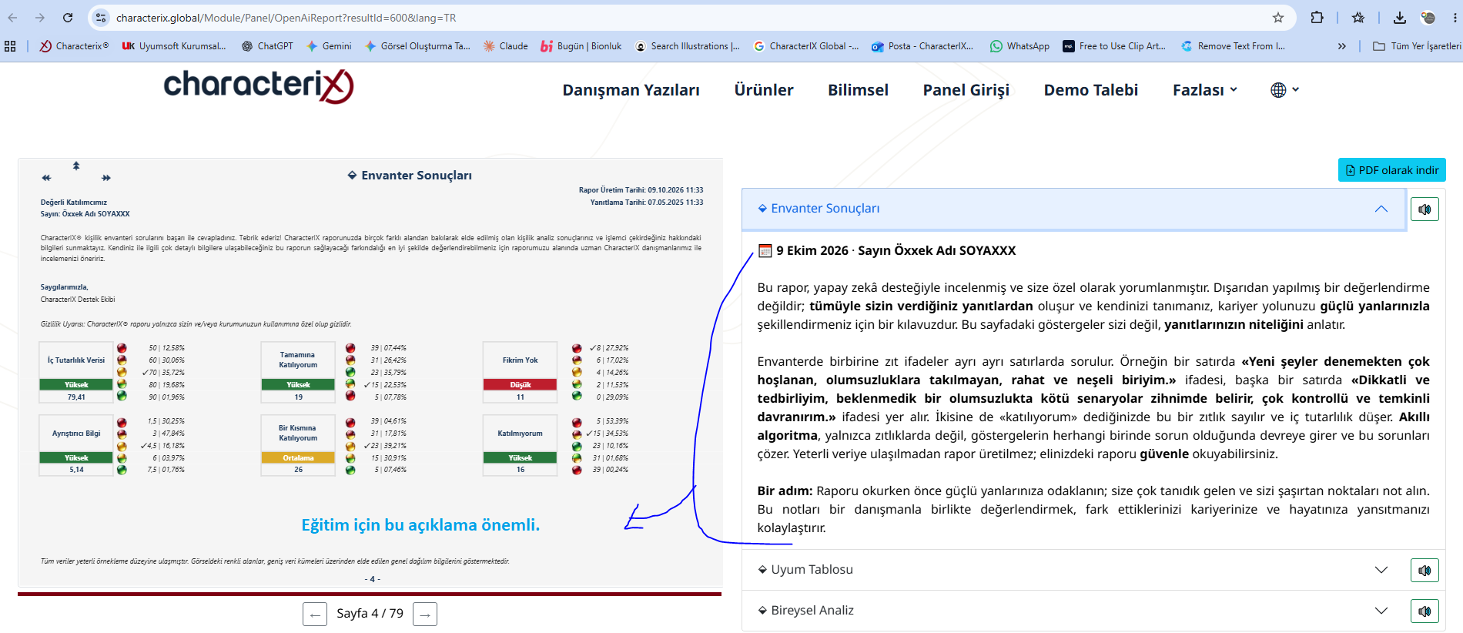The height and width of the screenshot is (633, 1463).
Task: Open the ChatGPT bookmark
Action: click(x=267, y=46)
